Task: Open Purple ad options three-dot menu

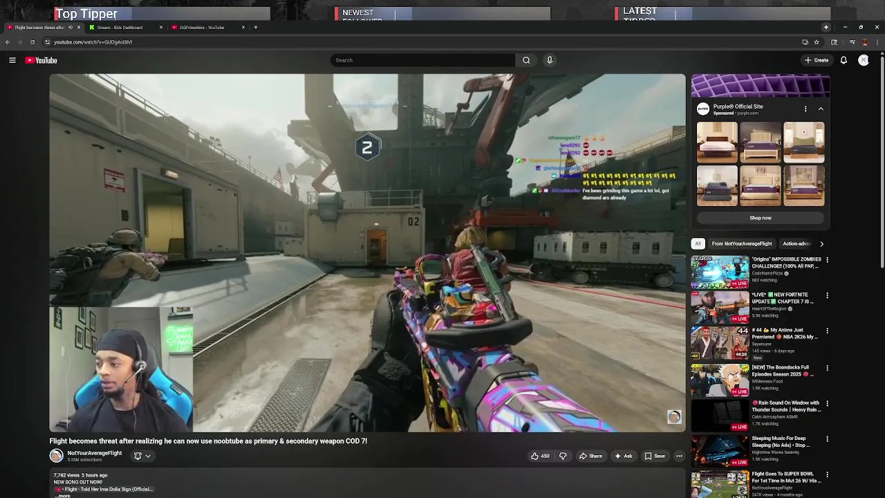Action: point(805,109)
